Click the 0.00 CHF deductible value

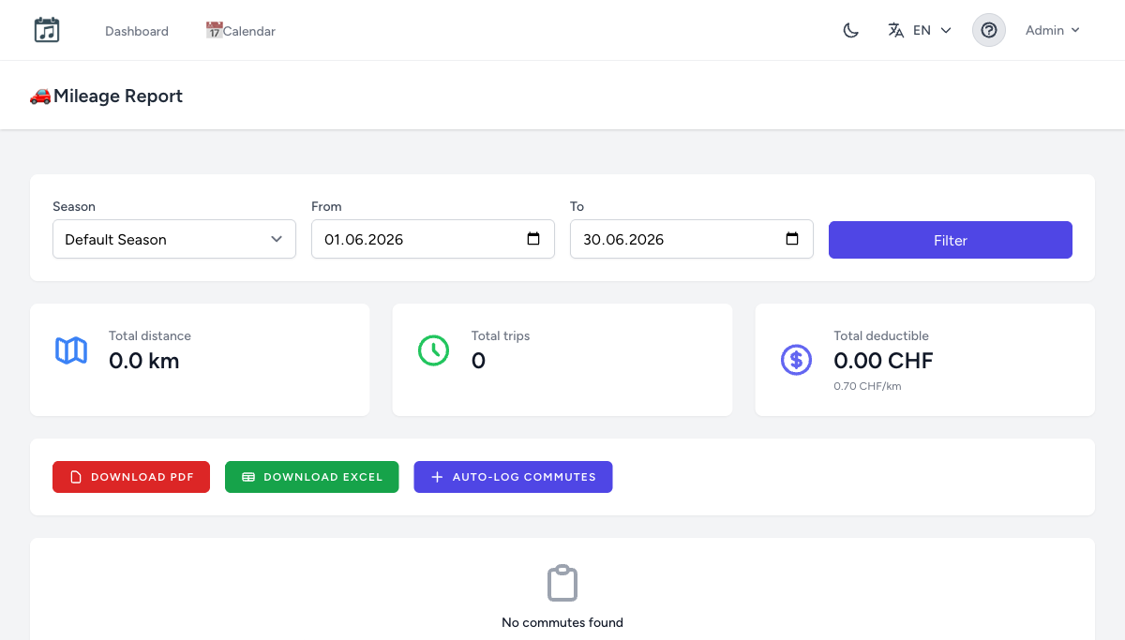click(x=883, y=361)
